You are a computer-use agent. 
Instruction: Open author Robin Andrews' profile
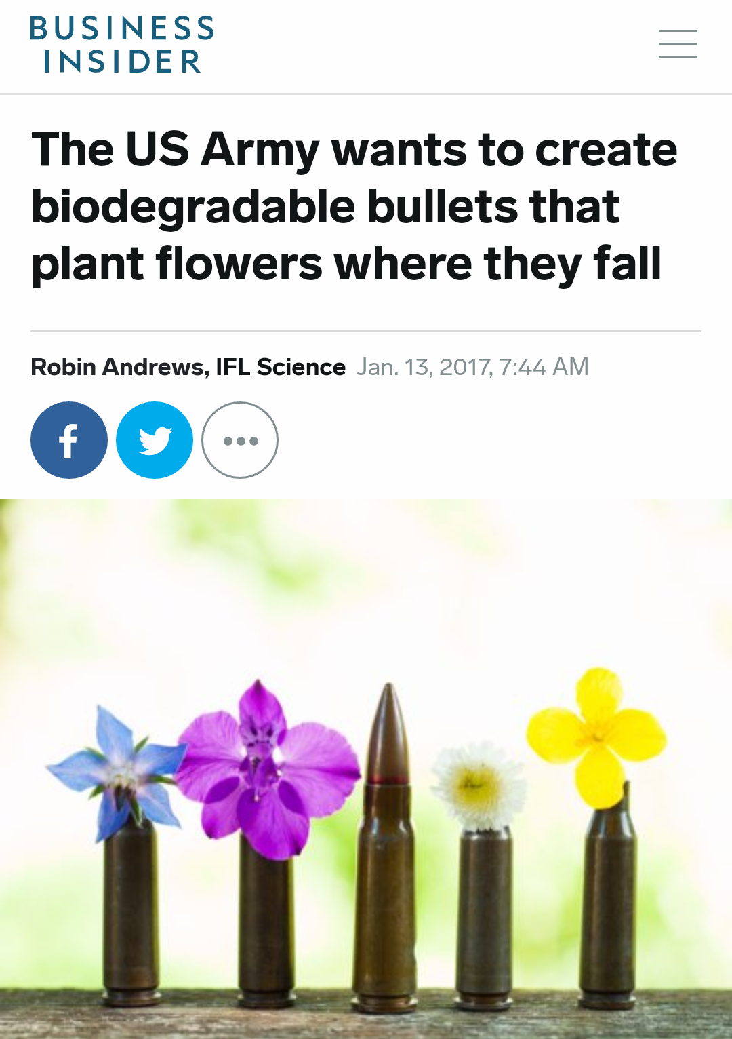[x=118, y=367]
